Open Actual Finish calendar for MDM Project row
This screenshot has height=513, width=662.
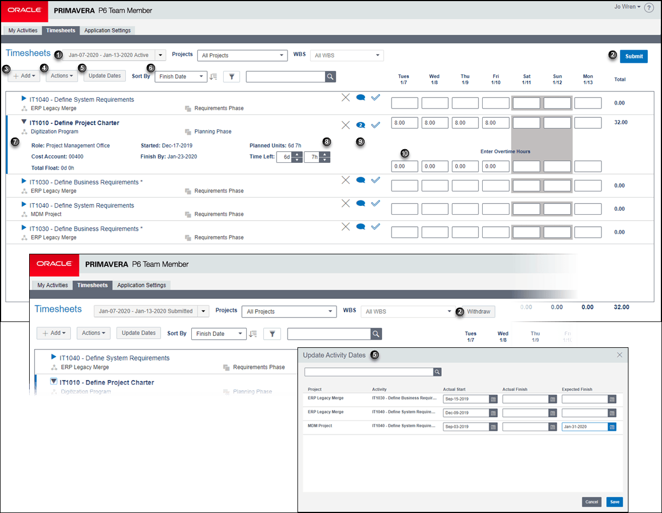553,427
